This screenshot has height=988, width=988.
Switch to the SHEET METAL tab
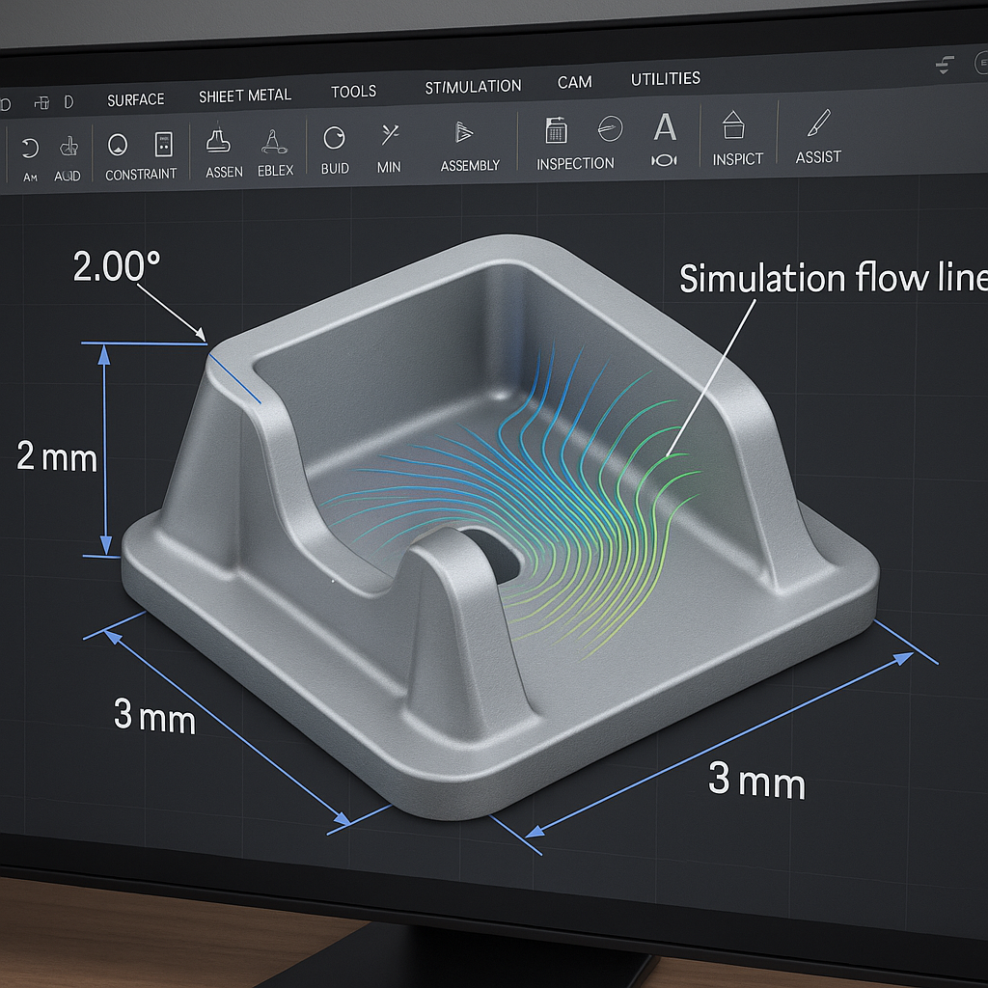pyautogui.click(x=244, y=96)
